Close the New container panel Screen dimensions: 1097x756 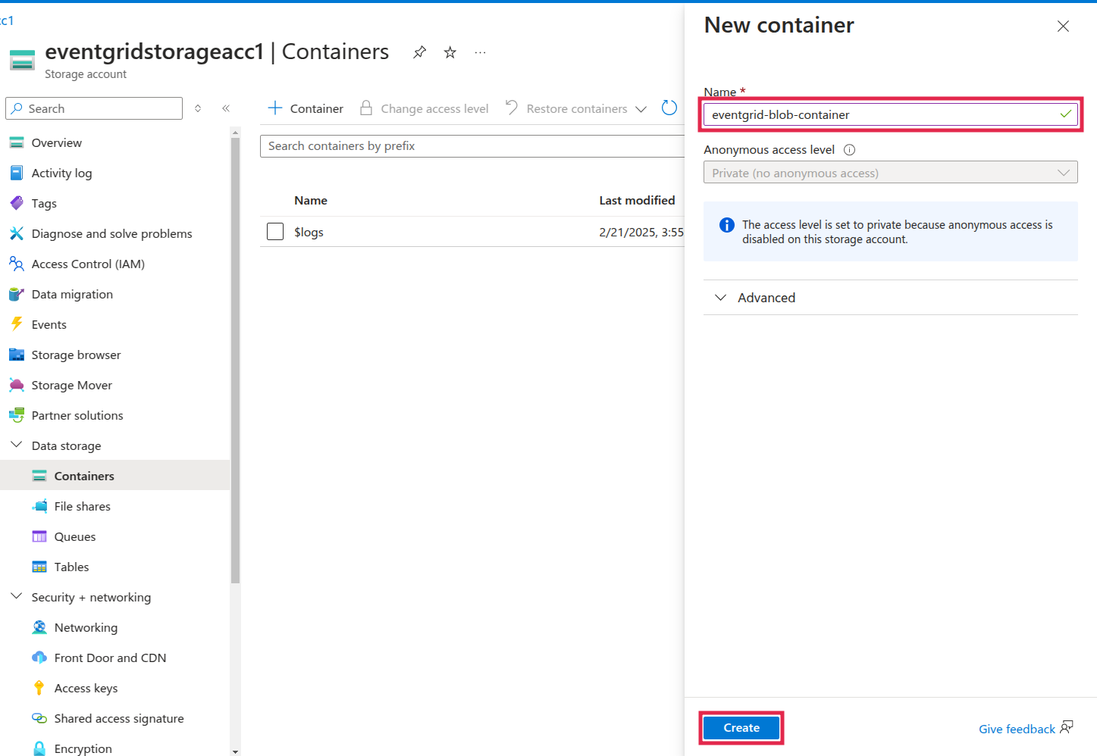1063,27
